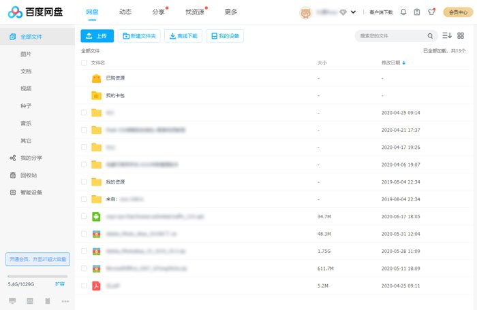Image resolution: width=477 pixels, height=310 pixels.
Task: Click the VIP diamond icon beside username
Action: point(343,12)
